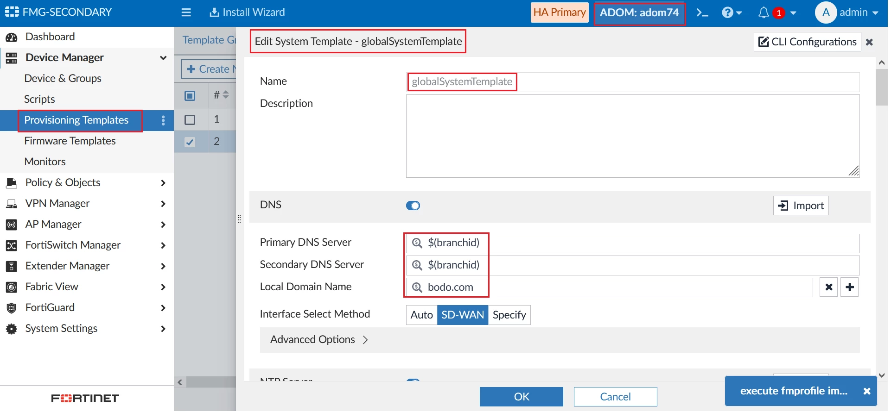Expand VPN Manager menu
Screen dimensions: 891x412
[x=163, y=204]
